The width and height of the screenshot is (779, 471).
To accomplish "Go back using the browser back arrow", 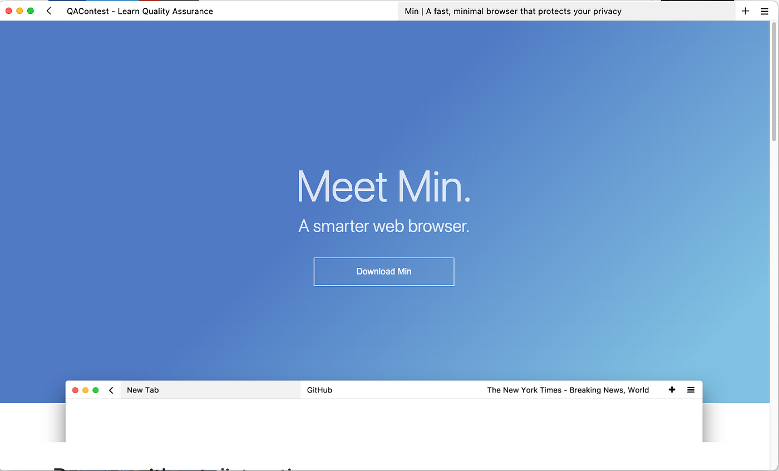I will pos(49,11).
